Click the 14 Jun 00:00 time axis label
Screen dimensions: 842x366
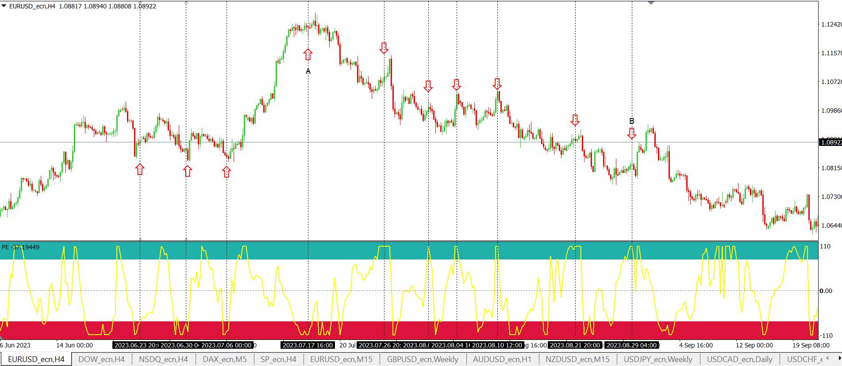74,345
